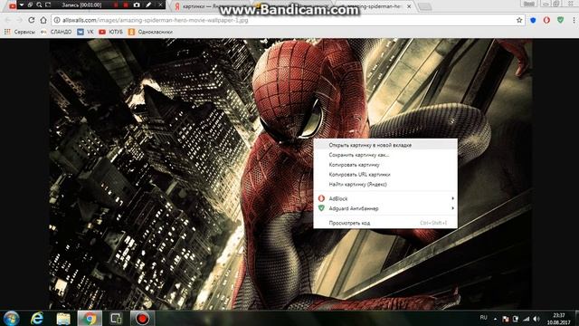Click the Bandicam window mode icon
Viewport: 579px width, 326px height.
(x=30, y=5)
